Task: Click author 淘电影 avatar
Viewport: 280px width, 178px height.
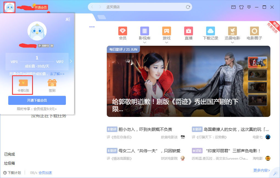Action: click(x=268, y=158)
